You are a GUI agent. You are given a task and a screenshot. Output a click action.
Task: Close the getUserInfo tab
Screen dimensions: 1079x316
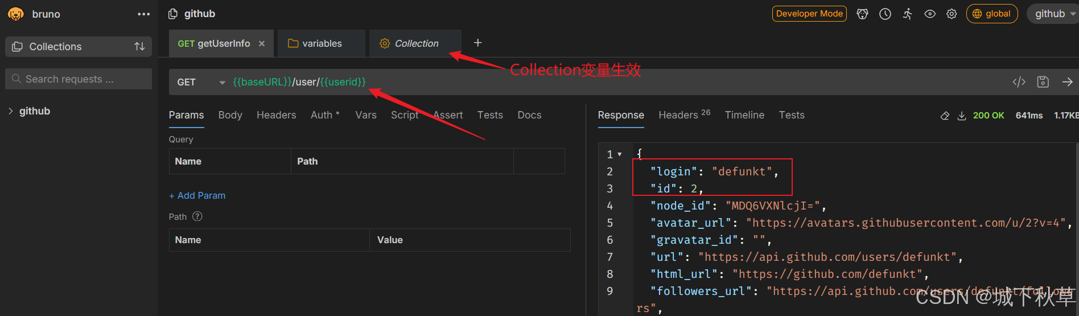(262, 43)
